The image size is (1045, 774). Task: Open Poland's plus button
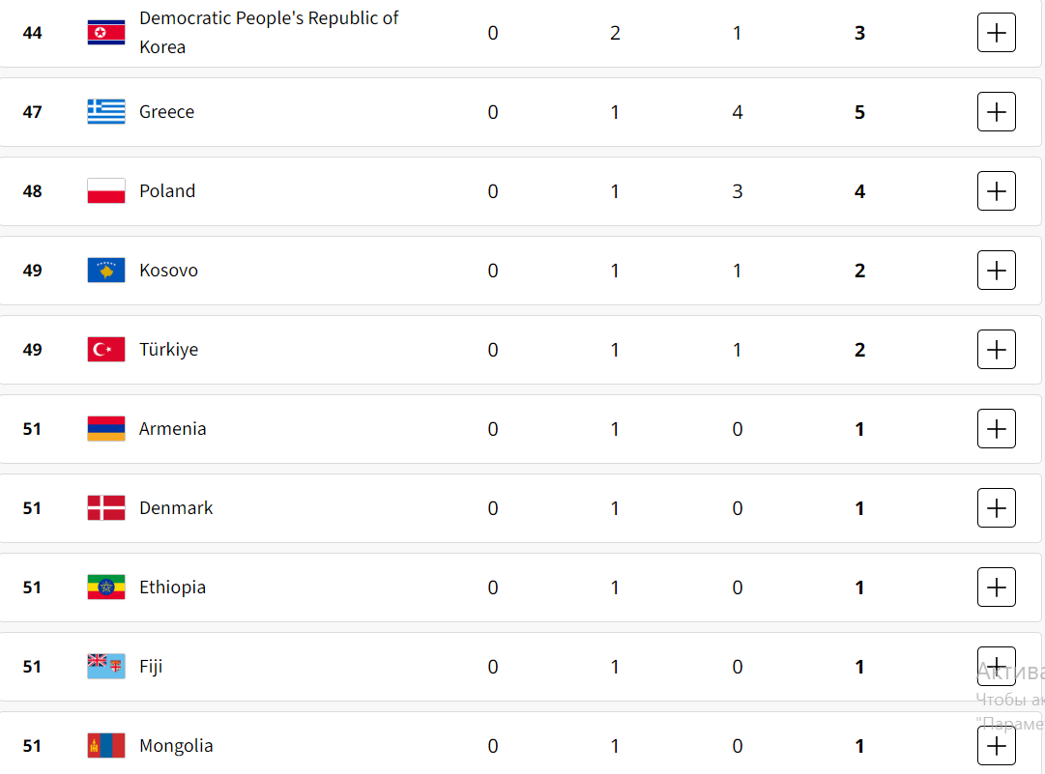pos(997,191)
